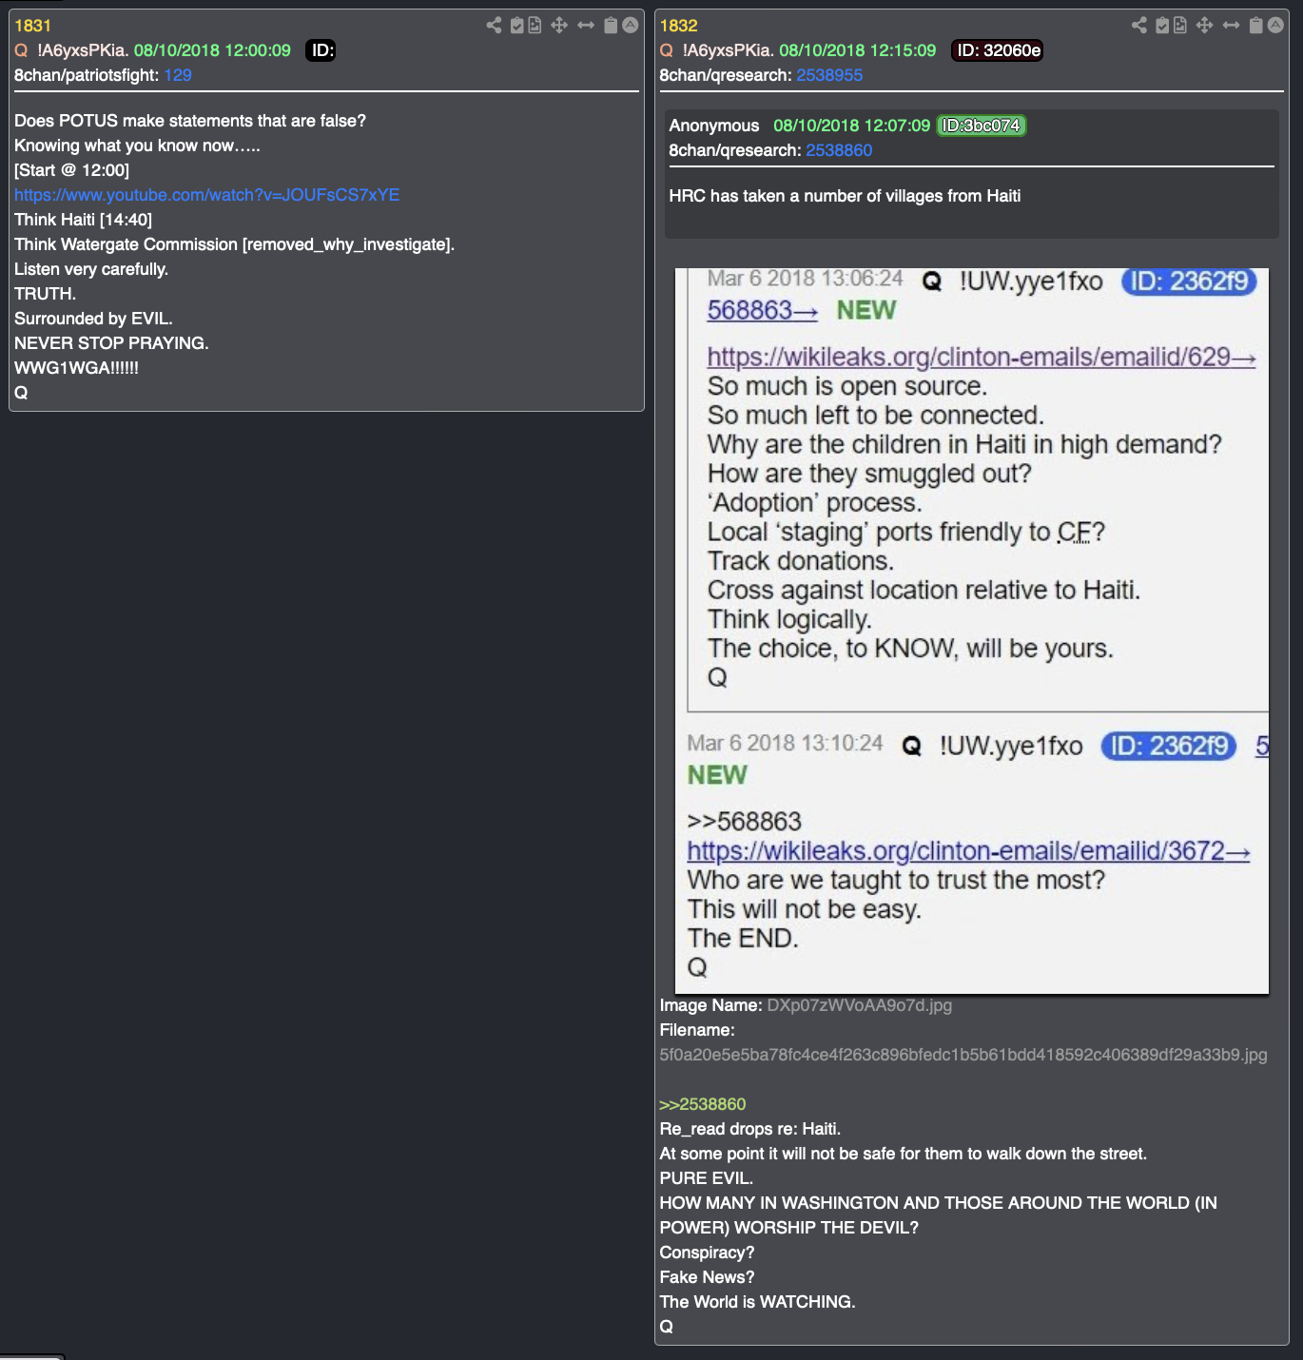Viewport: 1303px width, 1360px height.
Task: Select the ID: 32060e badge
Action: pos(998,50)
